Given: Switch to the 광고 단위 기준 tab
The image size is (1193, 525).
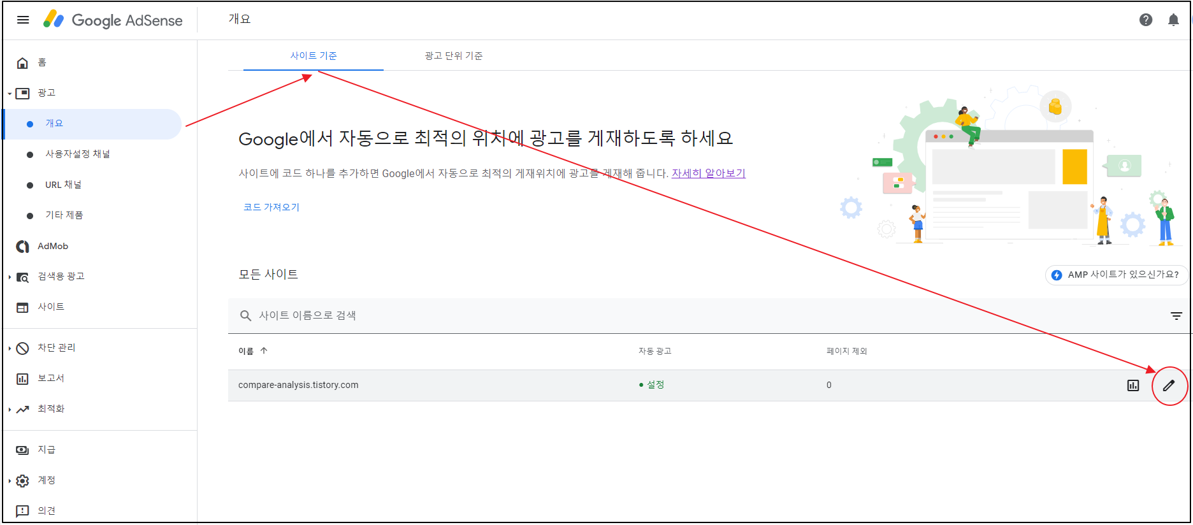Looking at the screenshot, I should [454, 55].
